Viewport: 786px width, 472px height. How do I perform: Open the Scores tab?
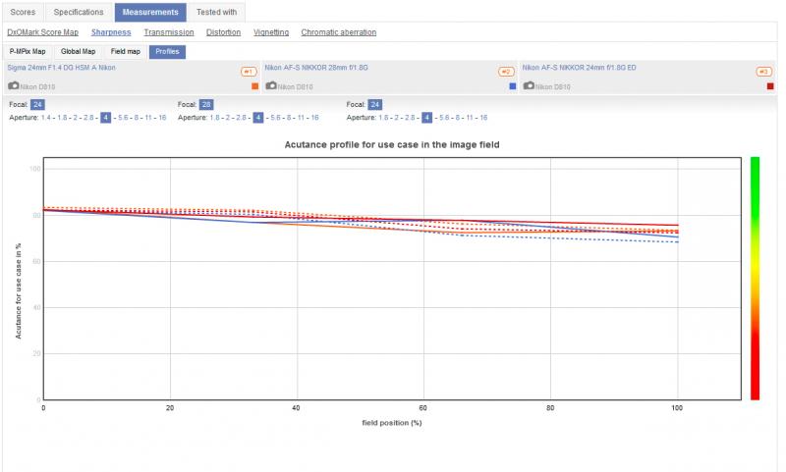pyautogui.click(x=23, y=12)
